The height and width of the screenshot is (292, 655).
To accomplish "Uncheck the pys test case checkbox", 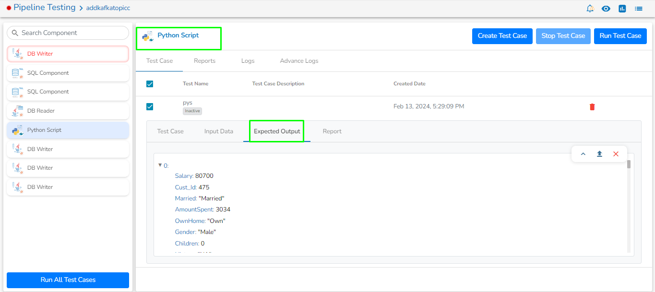I will point(150,106).
